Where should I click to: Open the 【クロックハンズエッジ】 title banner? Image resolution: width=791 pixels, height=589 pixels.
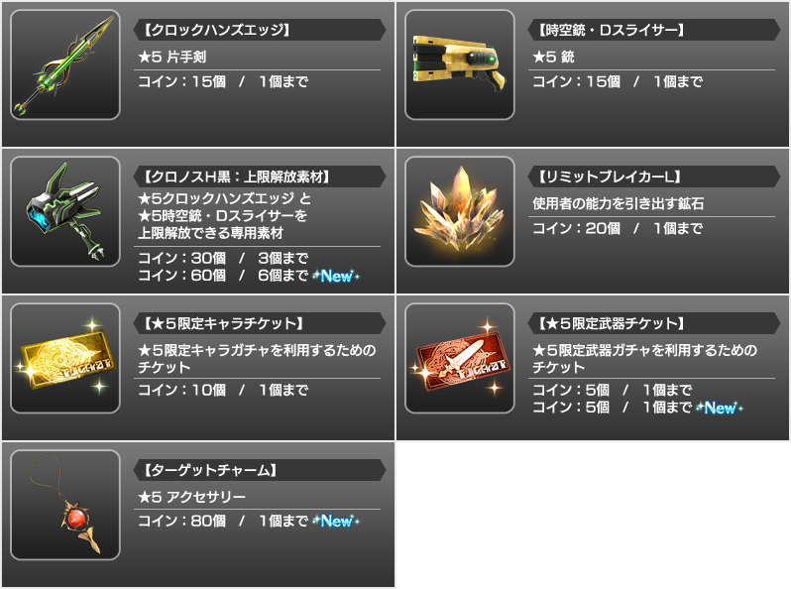(x=260, y=30)
